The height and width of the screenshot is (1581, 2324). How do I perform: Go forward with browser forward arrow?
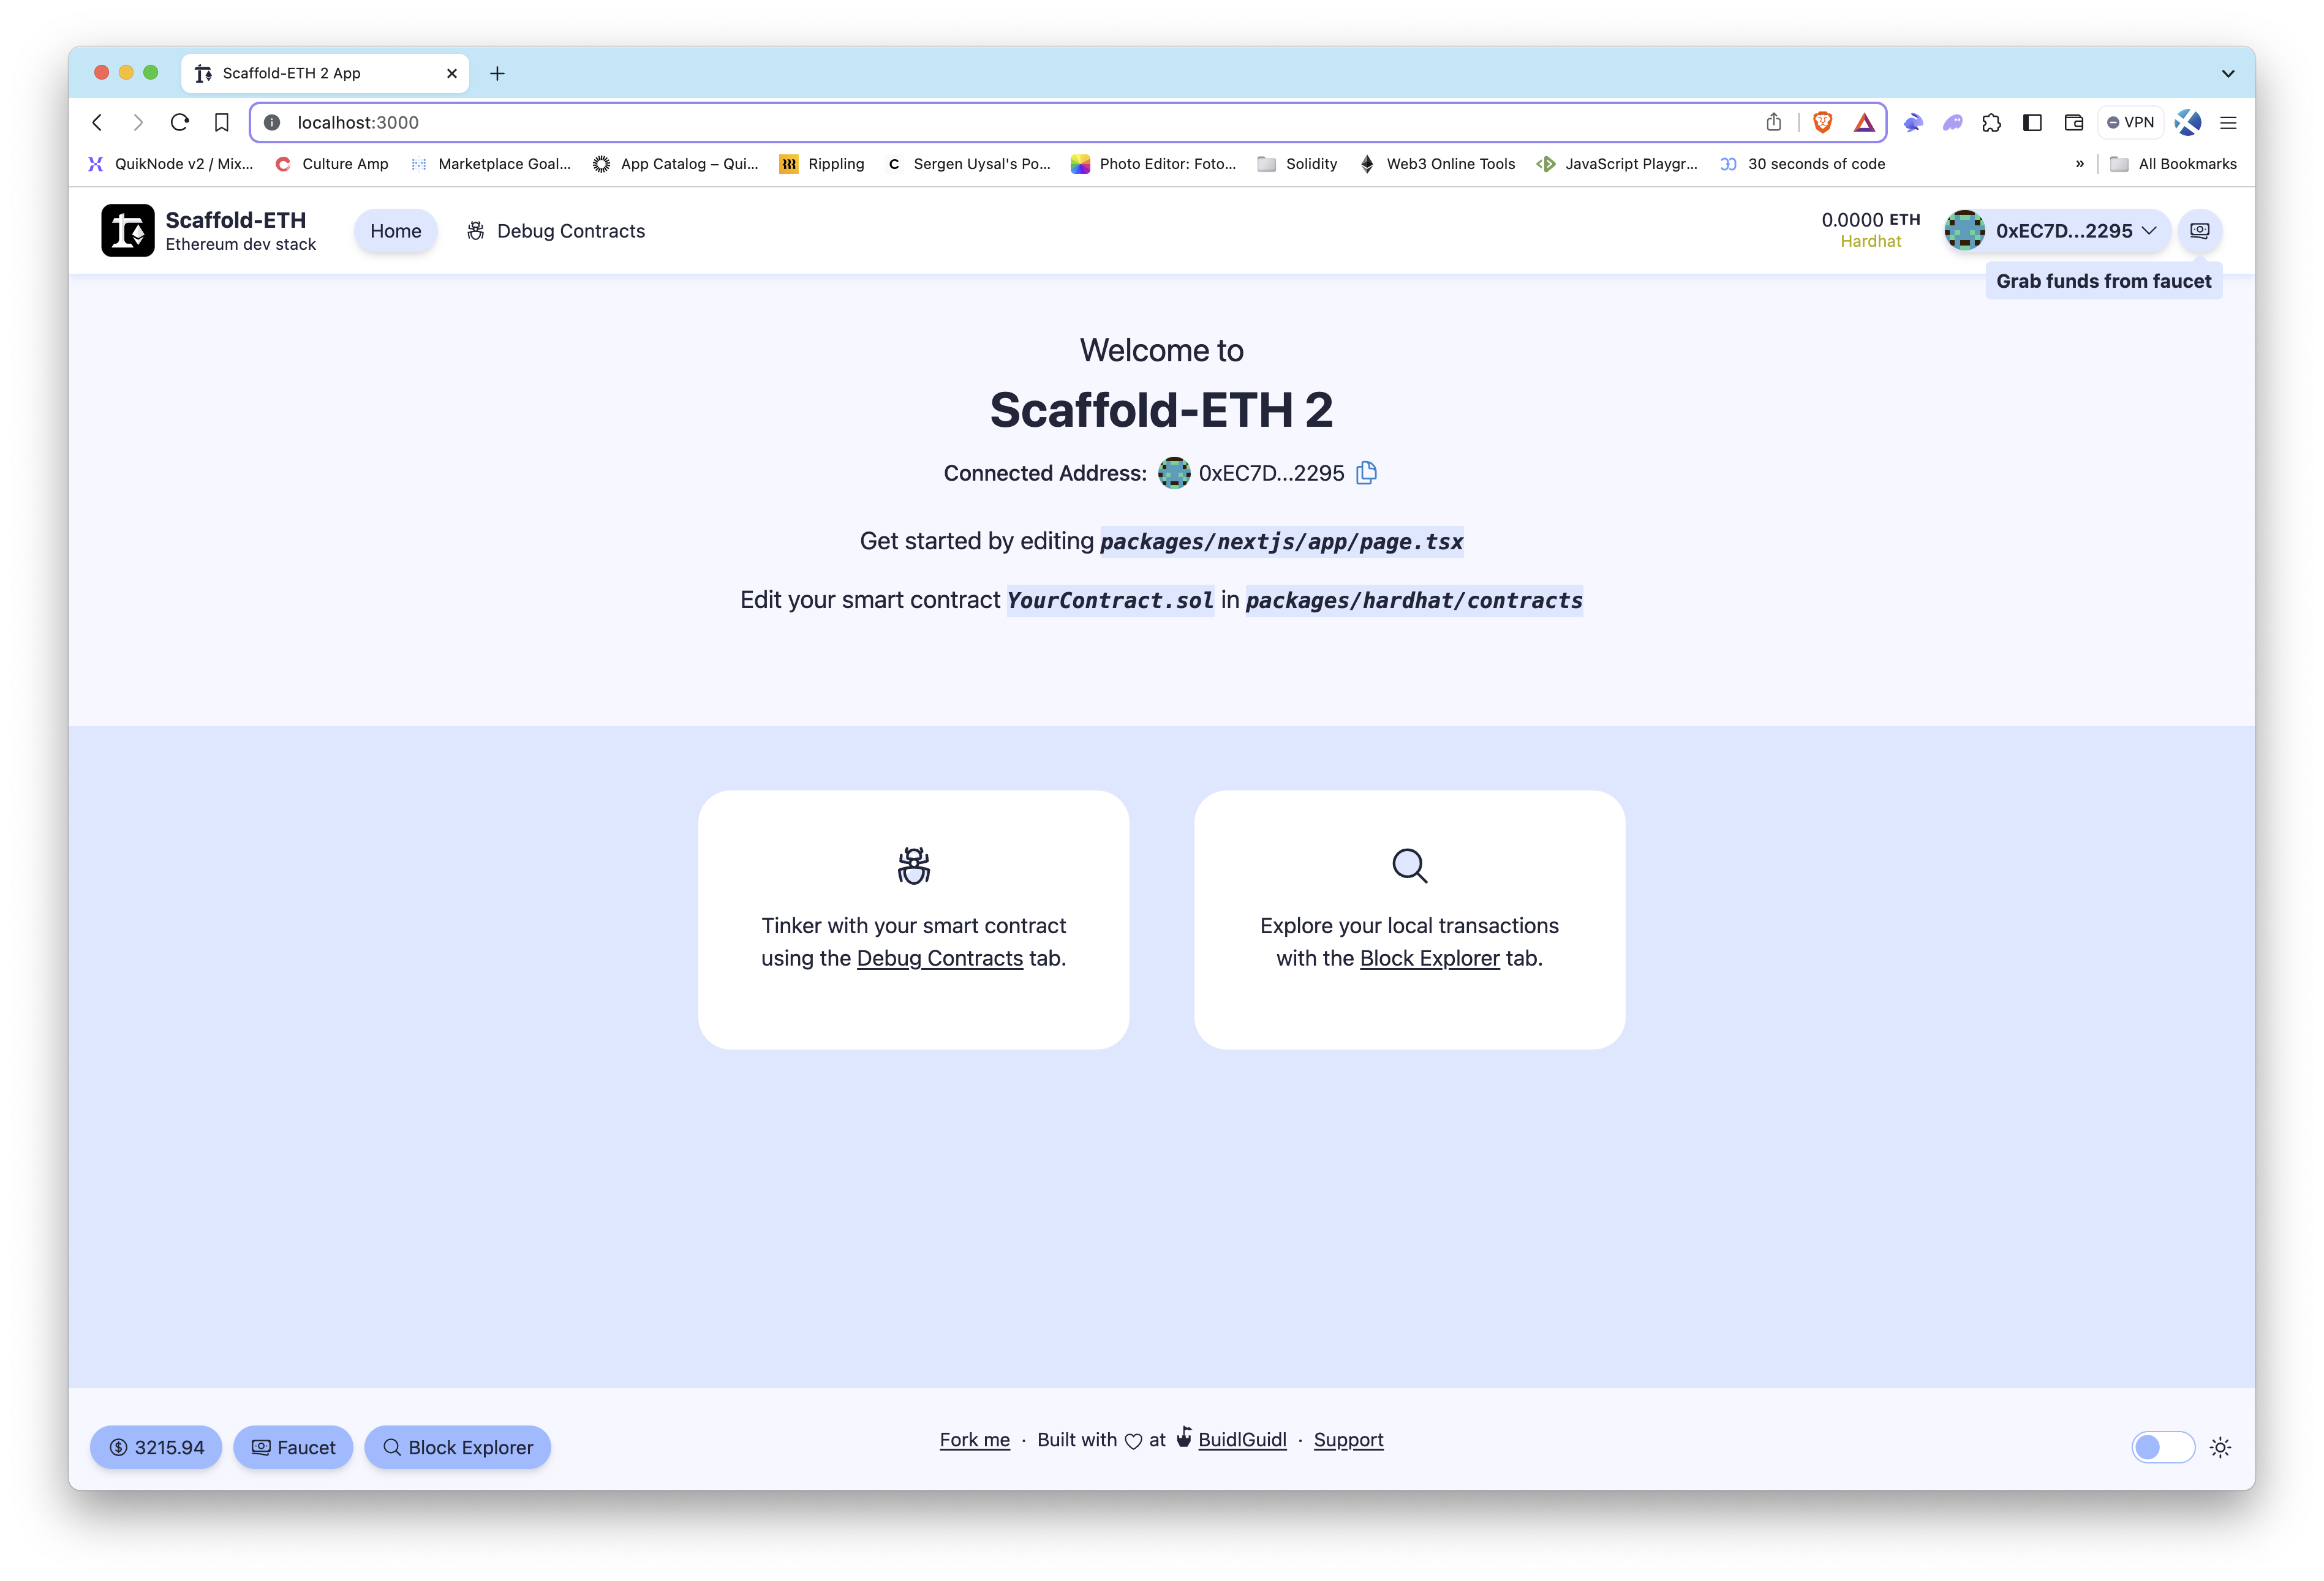(x=138, y=122)
